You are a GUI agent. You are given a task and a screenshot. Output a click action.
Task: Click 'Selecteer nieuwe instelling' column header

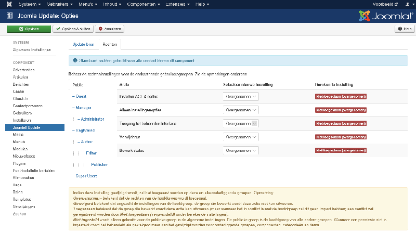click(248, 85)
